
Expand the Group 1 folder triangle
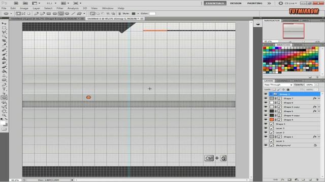coord(271,94)
